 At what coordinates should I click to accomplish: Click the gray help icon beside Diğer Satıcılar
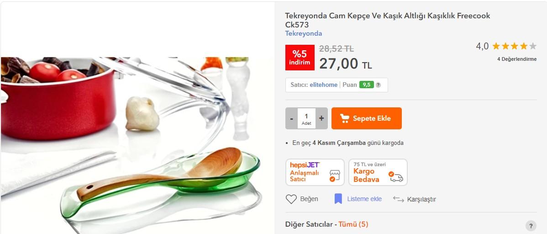point(531,226)
